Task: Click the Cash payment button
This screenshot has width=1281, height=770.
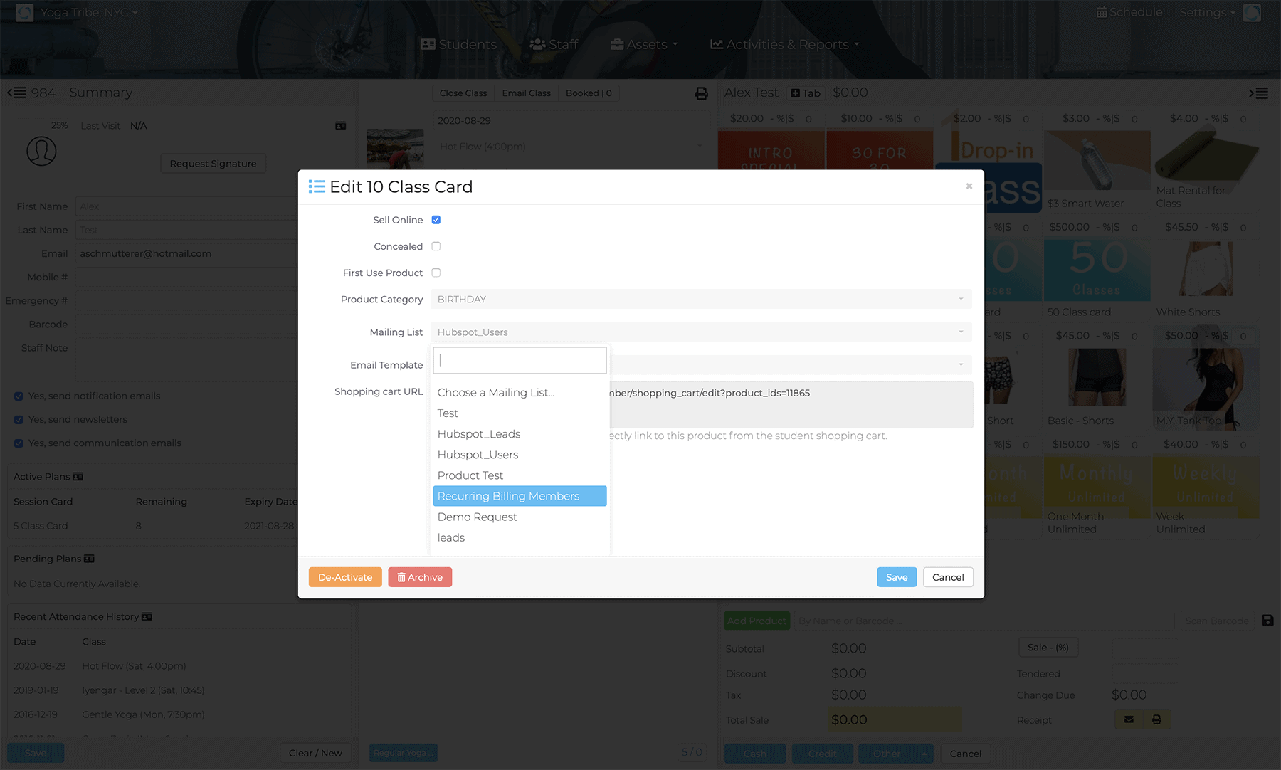Action: 755,754
